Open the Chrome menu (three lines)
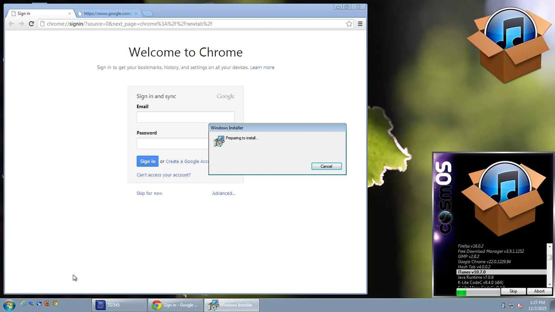This screenshot has width=555, height=312. click(x=360, y=24)
